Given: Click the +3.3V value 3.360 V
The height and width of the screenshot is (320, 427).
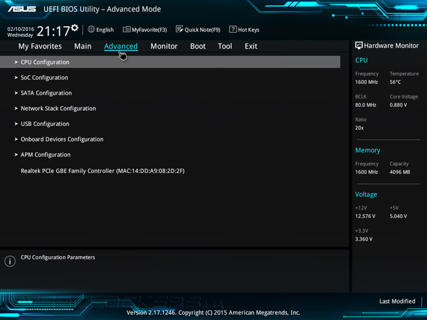Looking at the screenshot, I should (x=364, y=239).
